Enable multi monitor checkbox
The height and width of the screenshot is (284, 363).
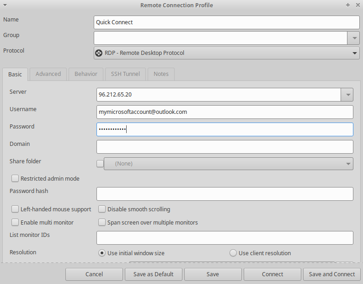15,223
